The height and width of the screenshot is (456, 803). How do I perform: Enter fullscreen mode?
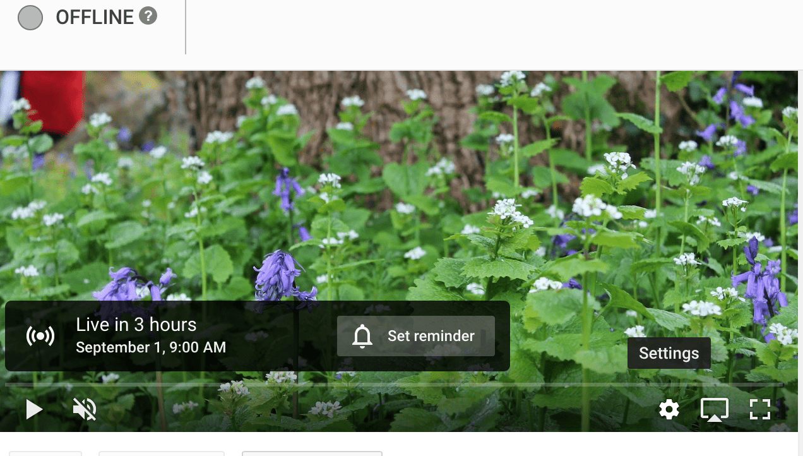760,409
